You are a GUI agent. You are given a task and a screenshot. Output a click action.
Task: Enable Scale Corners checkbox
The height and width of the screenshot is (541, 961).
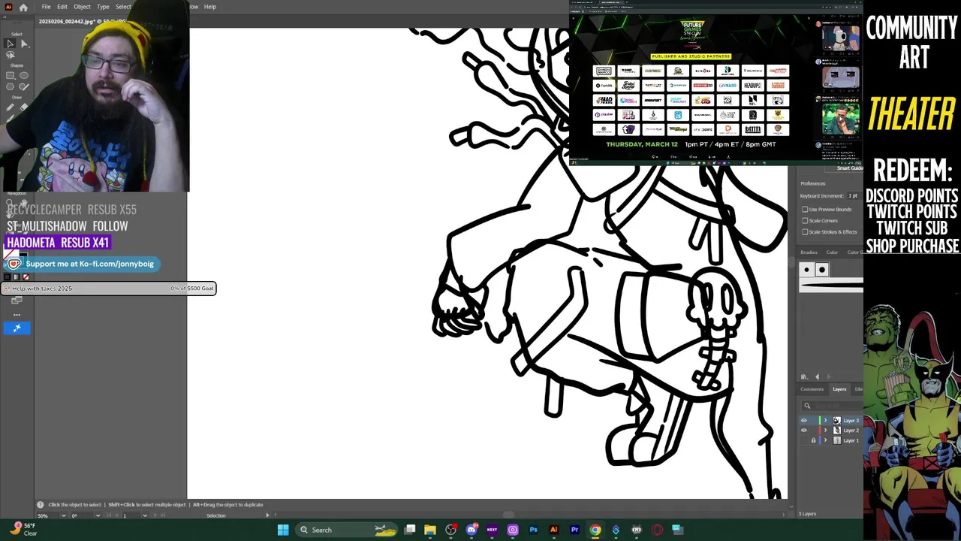point(805,221)
